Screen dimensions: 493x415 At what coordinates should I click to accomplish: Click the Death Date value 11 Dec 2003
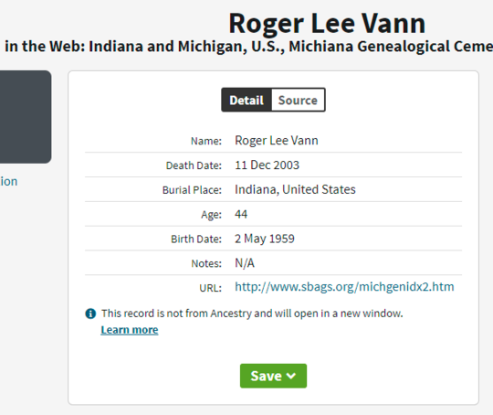267,165
